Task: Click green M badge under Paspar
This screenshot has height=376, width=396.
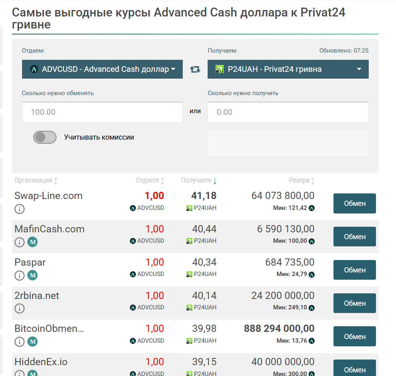Action: (x=32, y=275)
